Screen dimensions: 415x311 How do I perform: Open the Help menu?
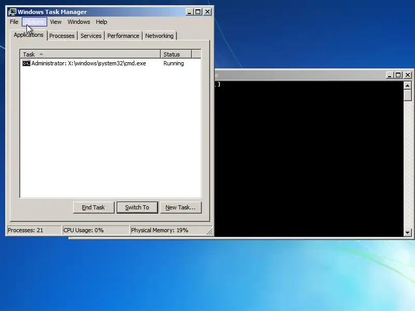click(101, 22)
